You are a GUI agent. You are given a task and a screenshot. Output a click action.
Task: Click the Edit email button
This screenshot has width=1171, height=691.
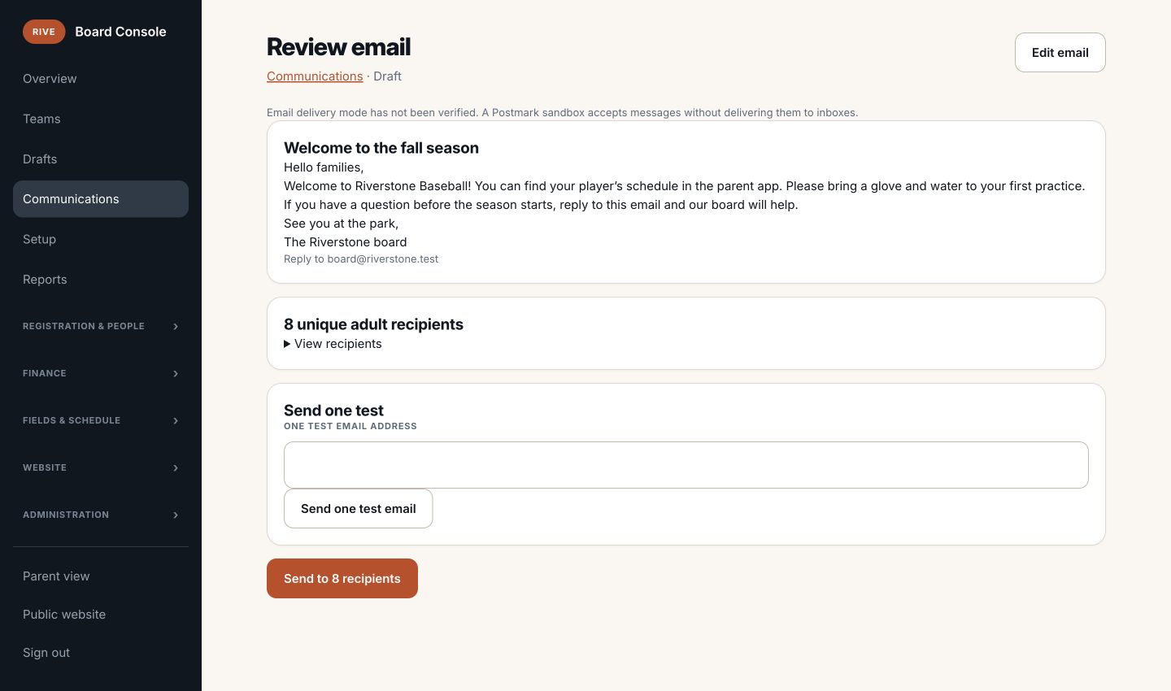coord(1060,53)
